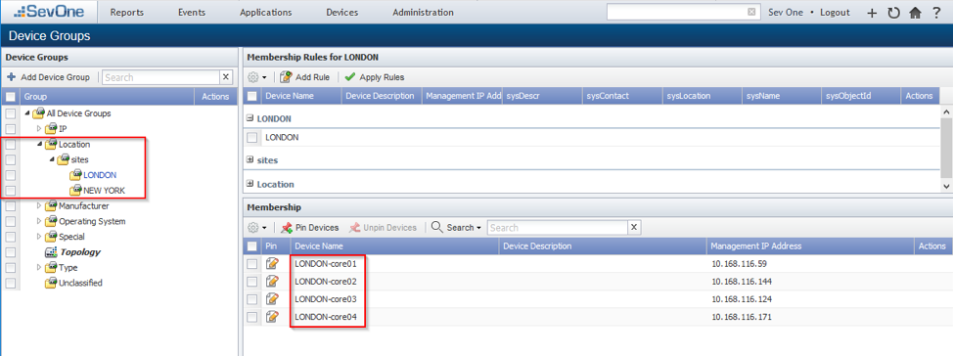Click pin icon for LONDON-core01

coord(272,264)
